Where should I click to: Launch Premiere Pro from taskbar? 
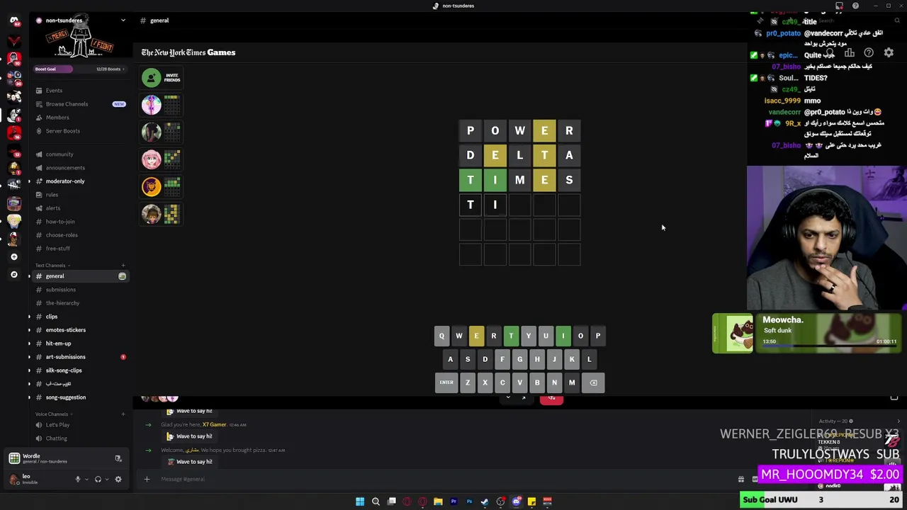(453, 501)
